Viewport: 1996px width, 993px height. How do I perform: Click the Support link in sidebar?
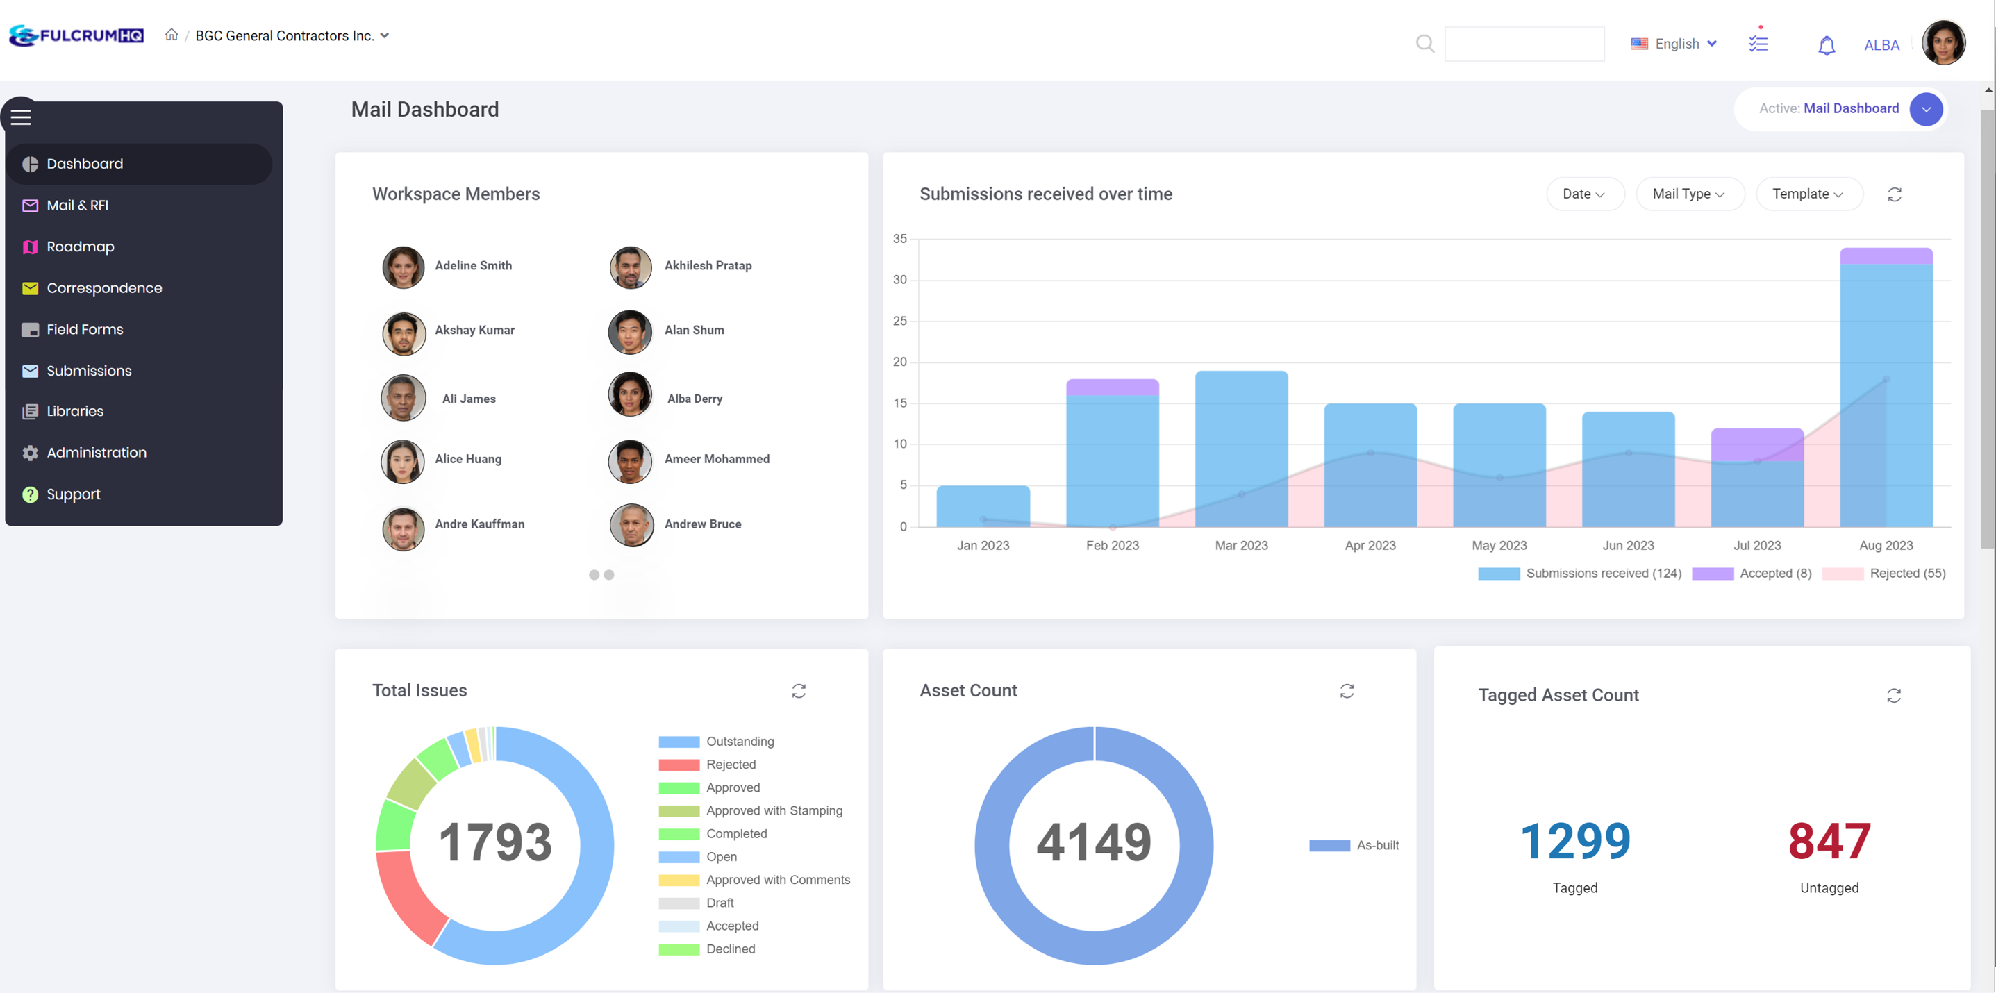[x=74, y=494]
